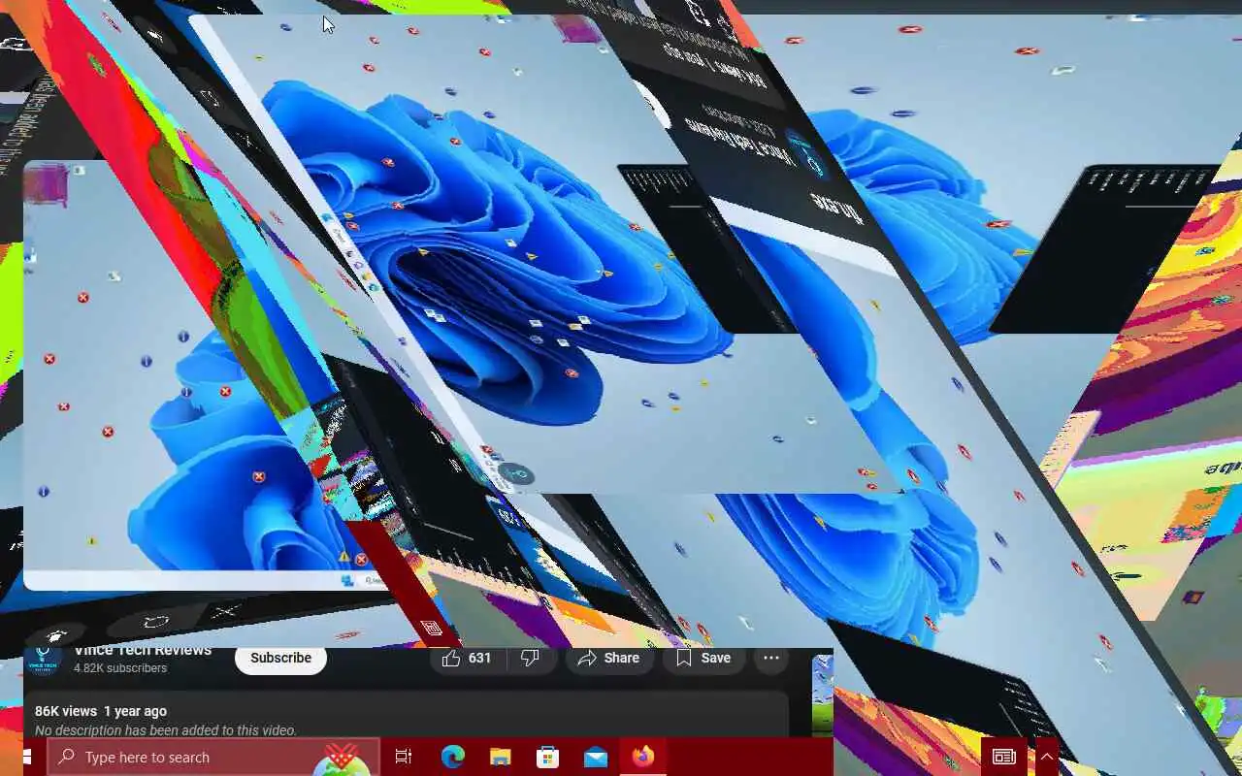Save the video to a playlist

click(x=703, y=659)
